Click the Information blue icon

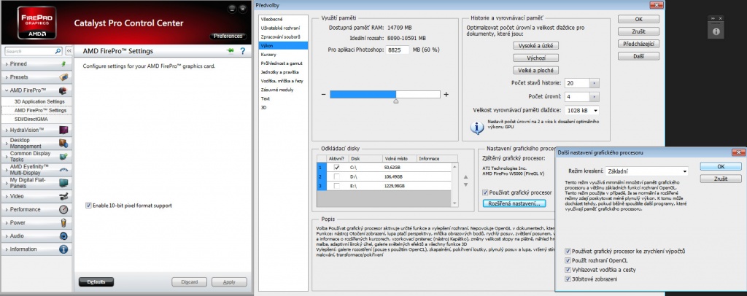[63, 249]
